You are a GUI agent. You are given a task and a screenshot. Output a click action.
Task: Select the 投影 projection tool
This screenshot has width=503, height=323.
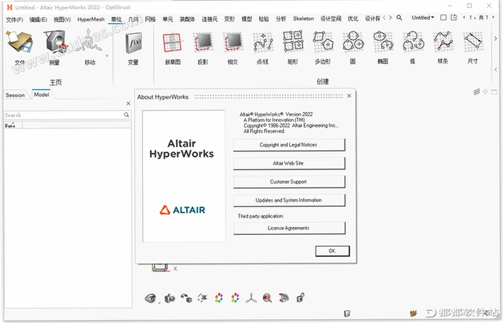click(x=202, y=48)
